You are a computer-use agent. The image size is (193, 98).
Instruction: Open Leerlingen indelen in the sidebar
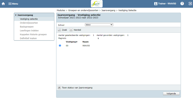pos(29,31)
